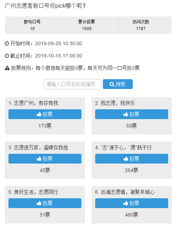Viewport: 178px width, 227px height.
Task: Click the slogan title 志愿进万家，温暖你我他
Action: tap(38, 148)
